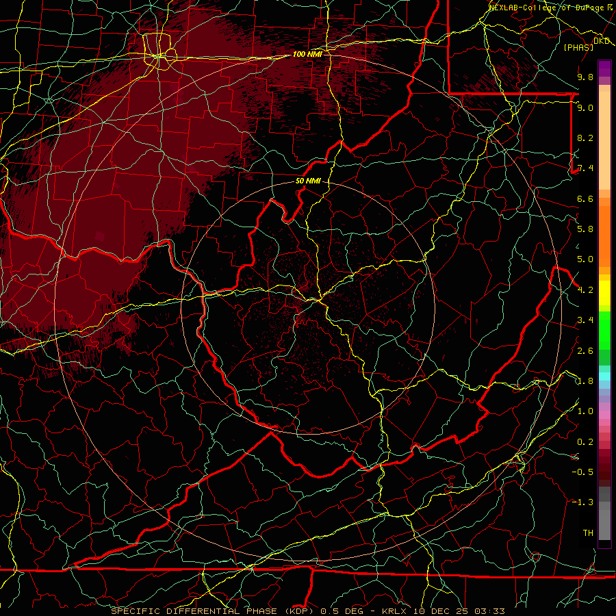
Task: Select the 7.4 value on the color scale
Action: click(585, 168)
